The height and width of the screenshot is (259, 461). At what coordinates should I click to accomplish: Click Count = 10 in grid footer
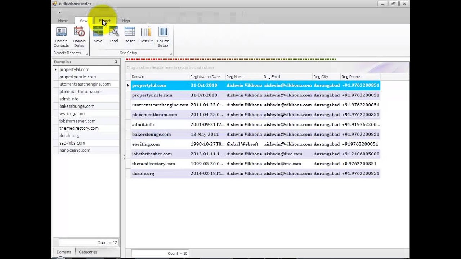160,253
